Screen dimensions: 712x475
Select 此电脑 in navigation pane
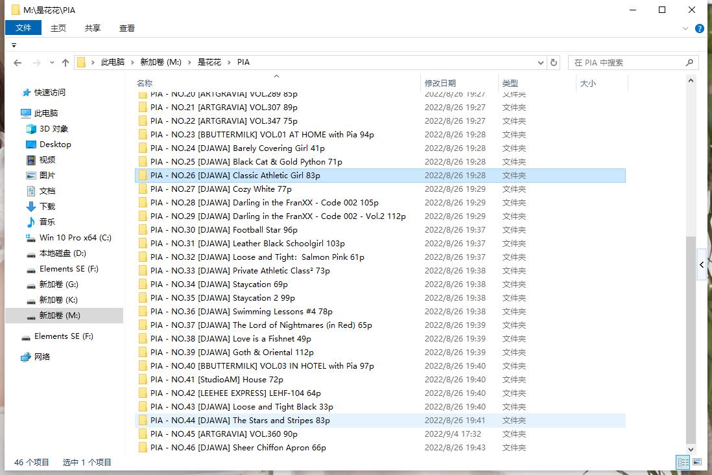pyautogui.click(x=46, y=113)
